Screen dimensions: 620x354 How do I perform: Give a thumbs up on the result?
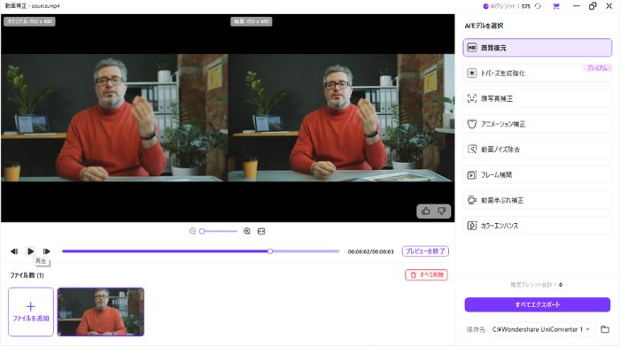425,211
